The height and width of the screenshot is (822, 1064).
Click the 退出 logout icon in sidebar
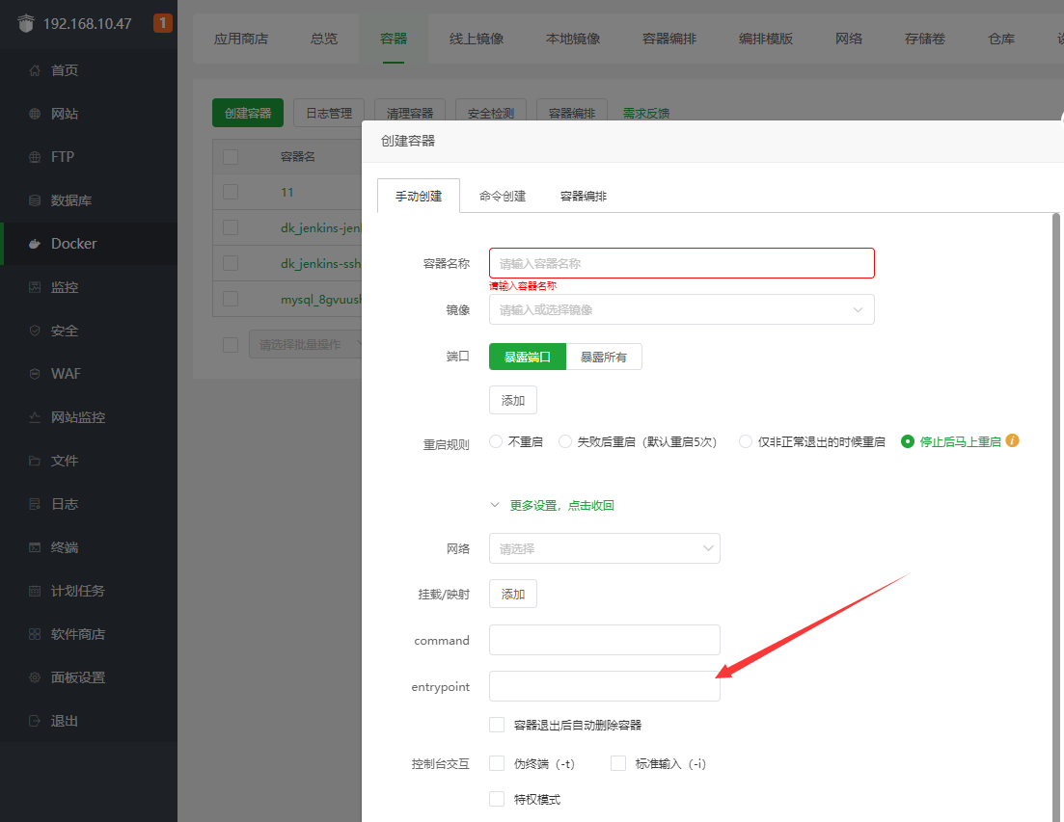pyautogui.click(x=35, y=721)
